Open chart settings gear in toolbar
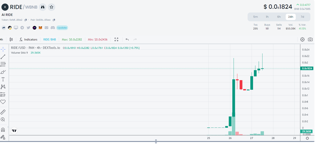315x144 pixels. click(302, 40)
